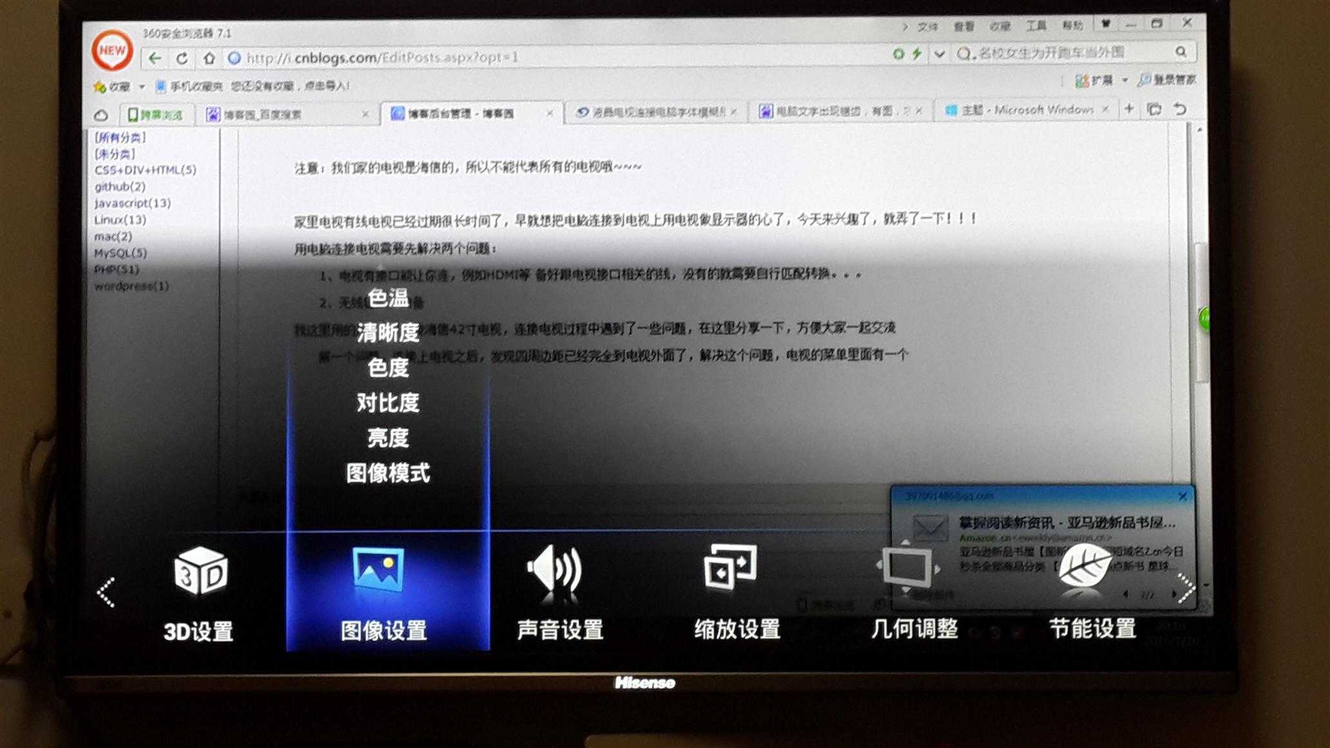
Task: Switch to the 跨屏浏览 tab
Action: (156, 115)
